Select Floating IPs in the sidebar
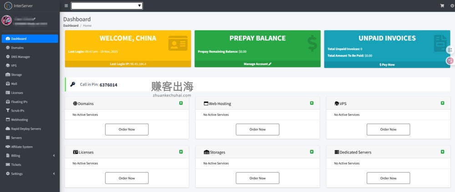The height and width of the screenshot is (192, 455). [19, 102]
